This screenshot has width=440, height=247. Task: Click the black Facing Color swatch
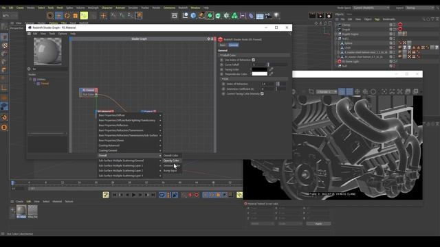[260, 69]
